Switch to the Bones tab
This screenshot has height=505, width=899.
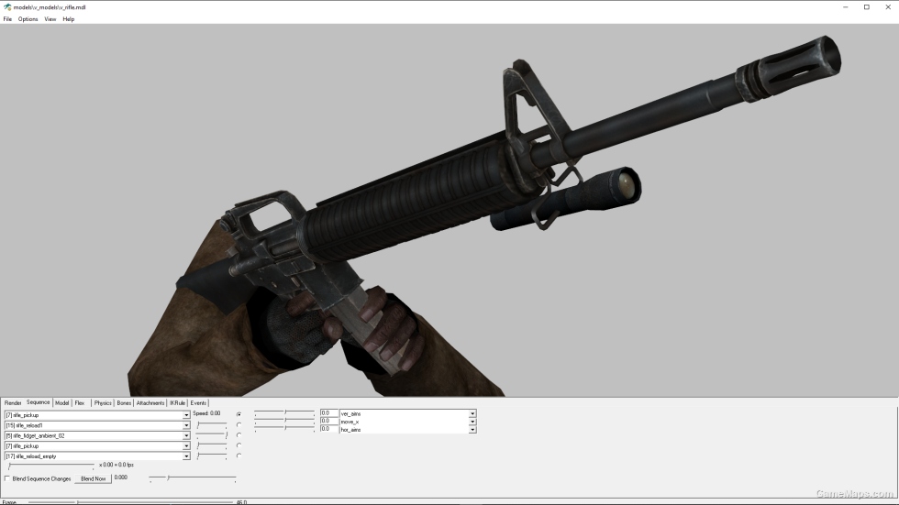click(124, 403)
